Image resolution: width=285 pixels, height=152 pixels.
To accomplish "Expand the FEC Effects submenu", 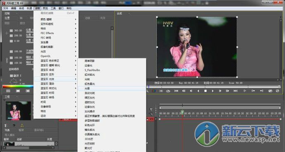I will tap(56, 33).
